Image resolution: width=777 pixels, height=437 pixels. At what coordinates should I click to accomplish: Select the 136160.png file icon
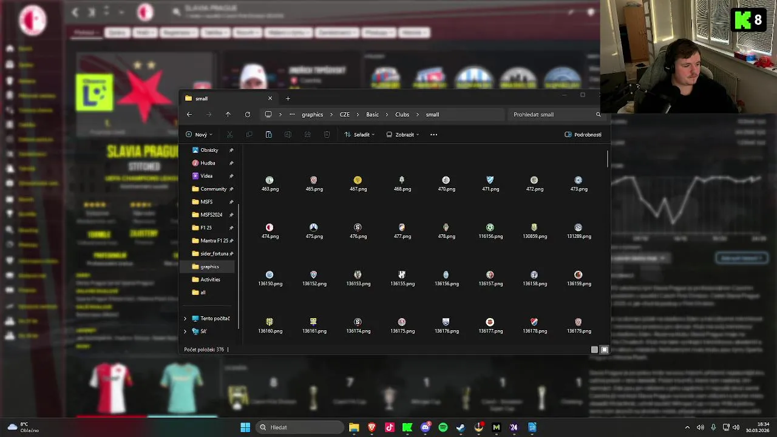coord(270,322)
